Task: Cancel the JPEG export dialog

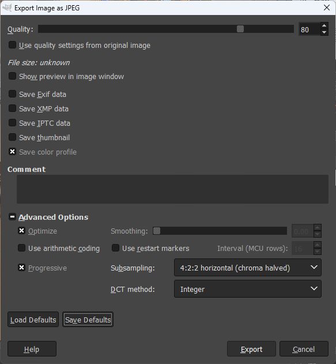Action: click(x=304, y=348)
